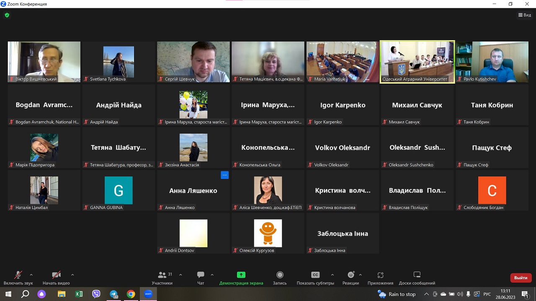Open the Приложения apps panel
The height and width of the screenshot is (301, 536).
pos(380,275)
